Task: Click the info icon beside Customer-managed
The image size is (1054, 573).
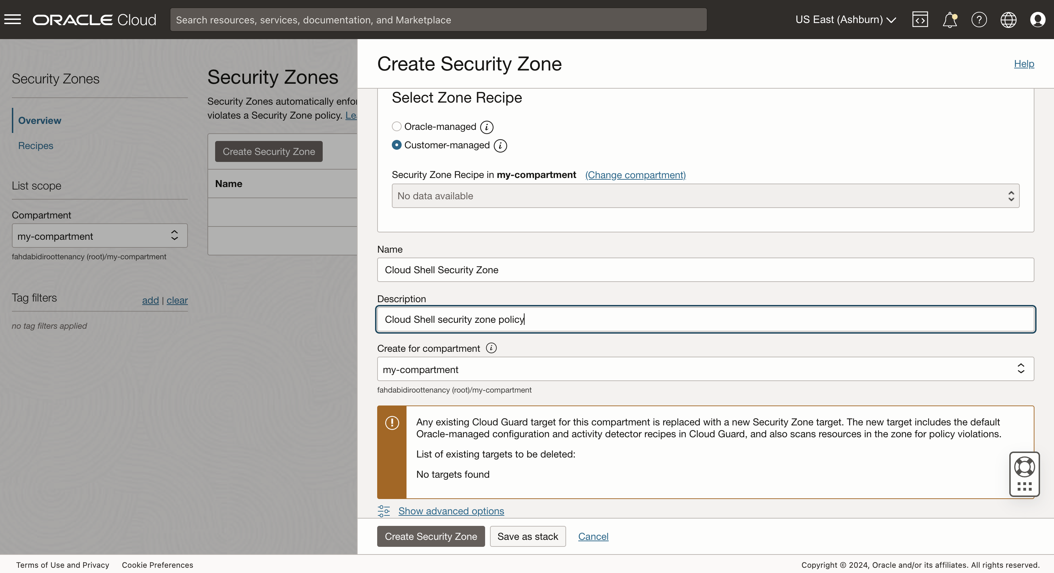Action: coord(500,146)
